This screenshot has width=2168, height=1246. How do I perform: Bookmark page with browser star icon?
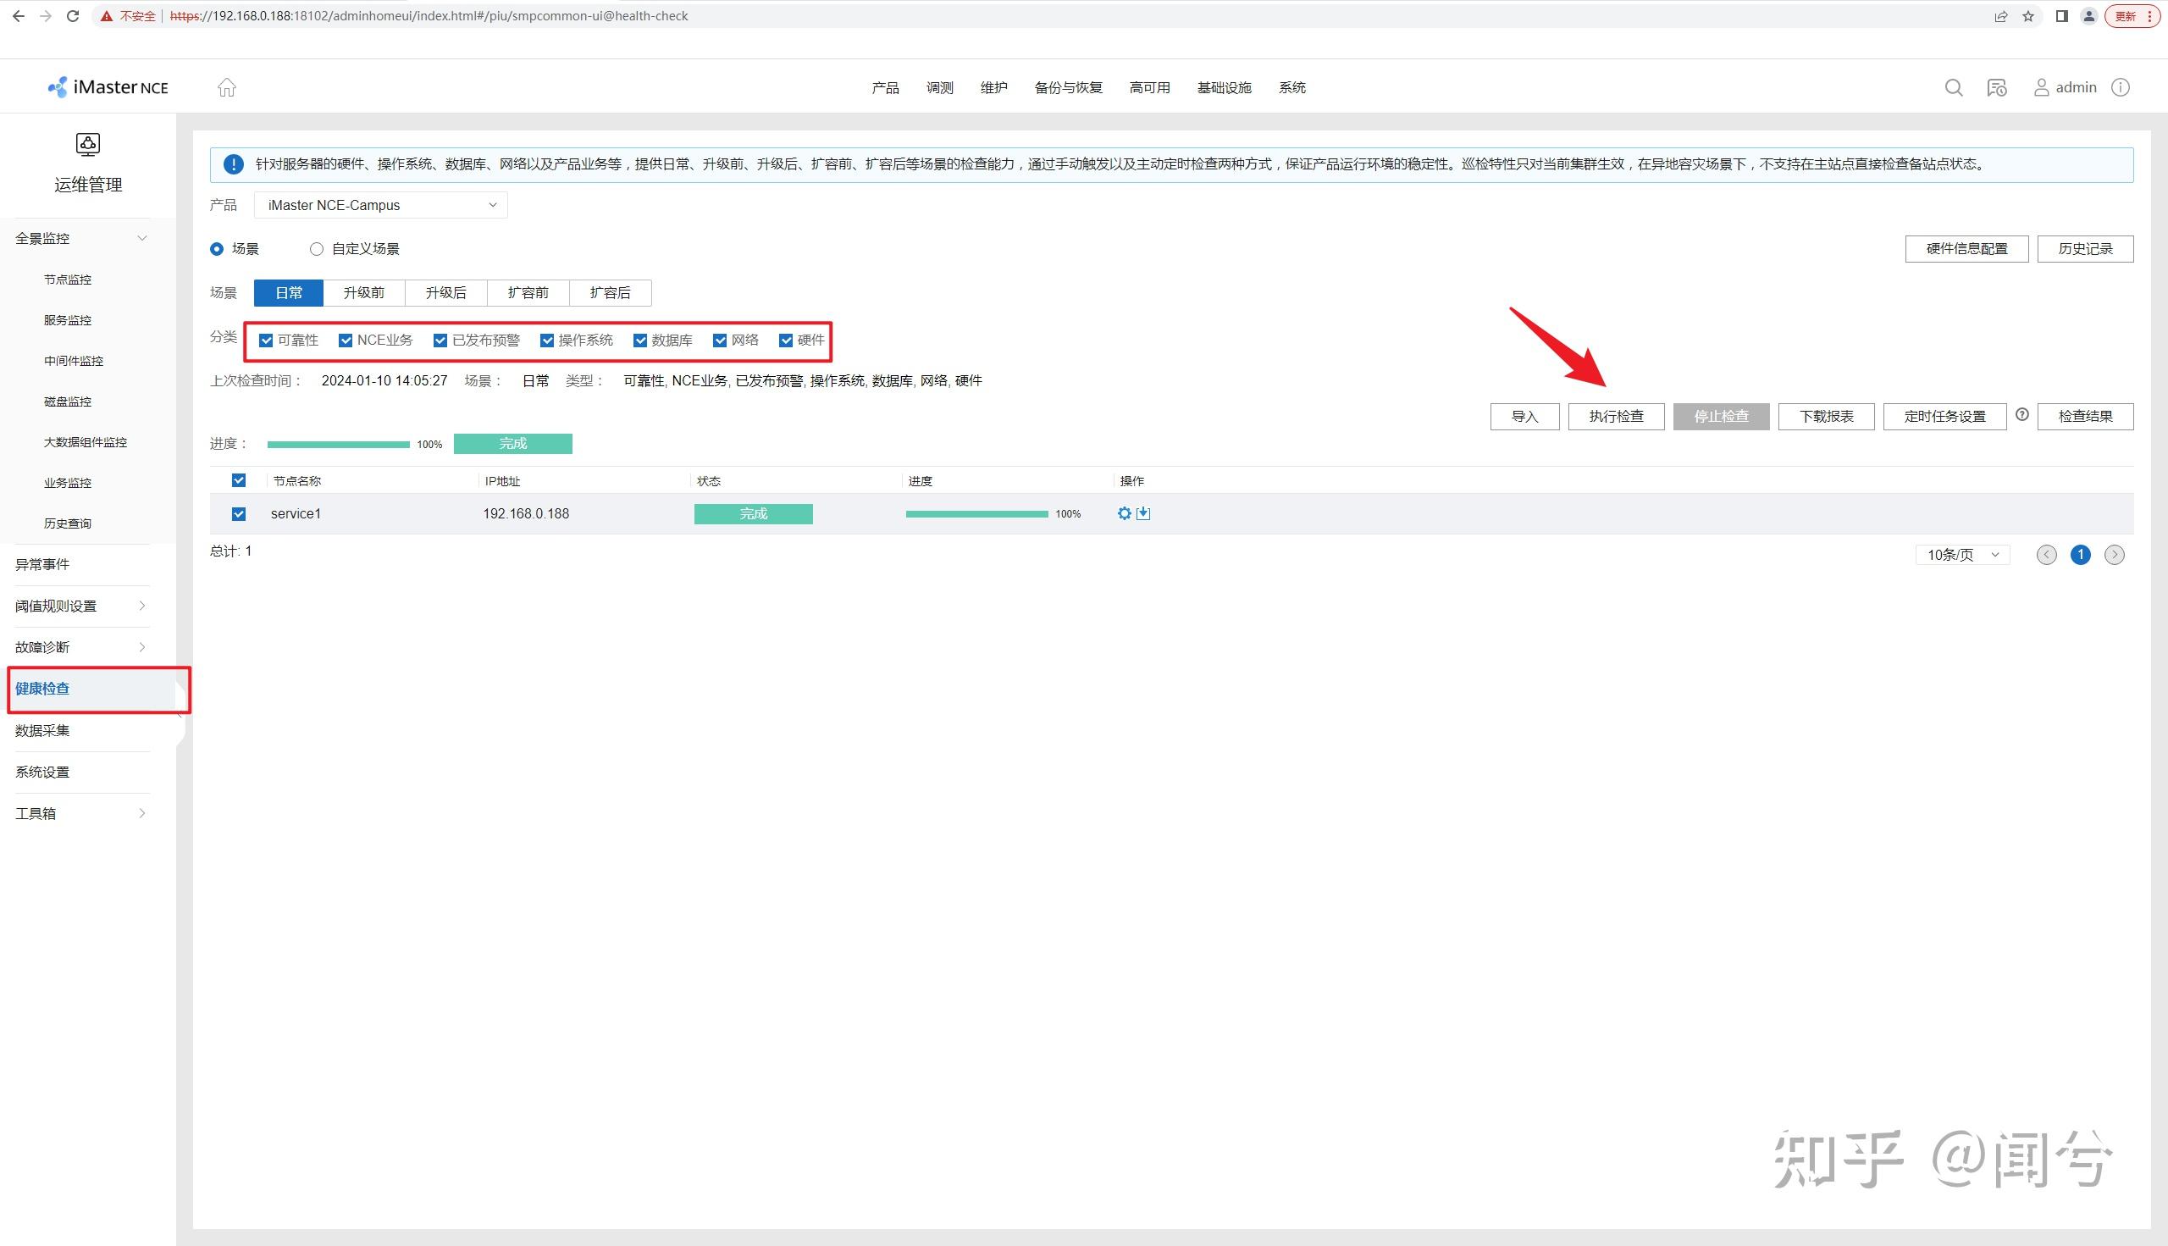point(2028,16)
